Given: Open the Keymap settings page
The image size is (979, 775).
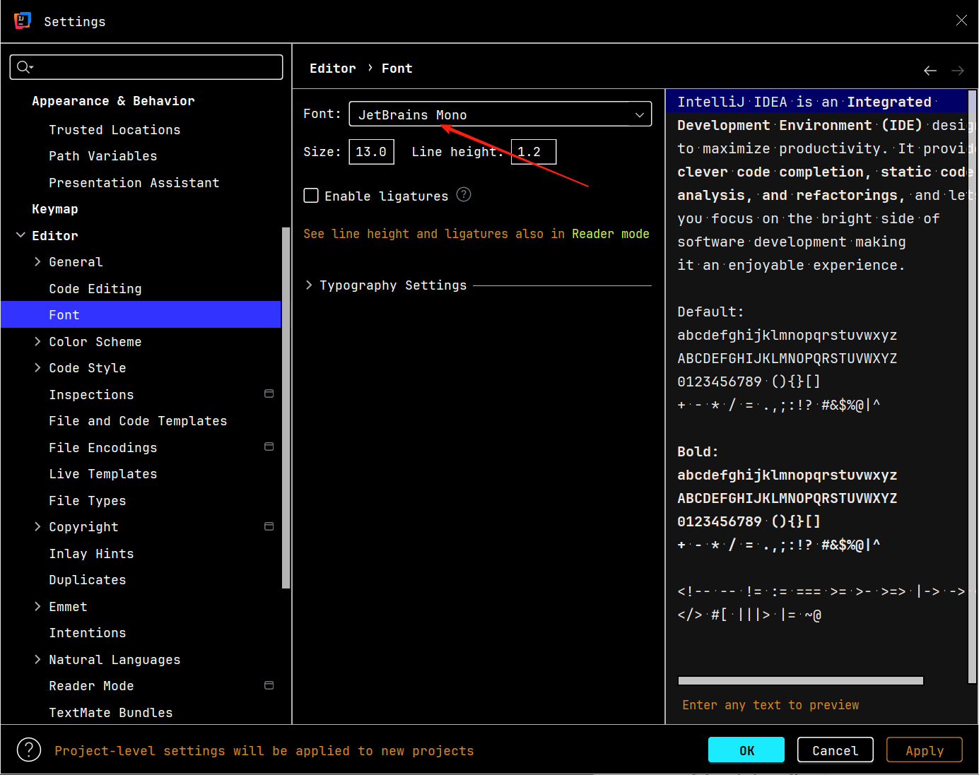Looking at the screenshot, I should [x=55, y=209].
